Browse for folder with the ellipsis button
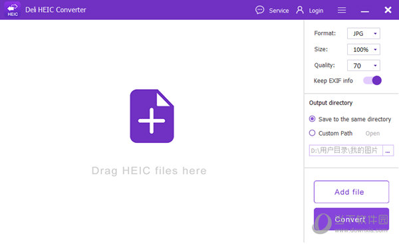399x244 pixels. click(388, 150)
